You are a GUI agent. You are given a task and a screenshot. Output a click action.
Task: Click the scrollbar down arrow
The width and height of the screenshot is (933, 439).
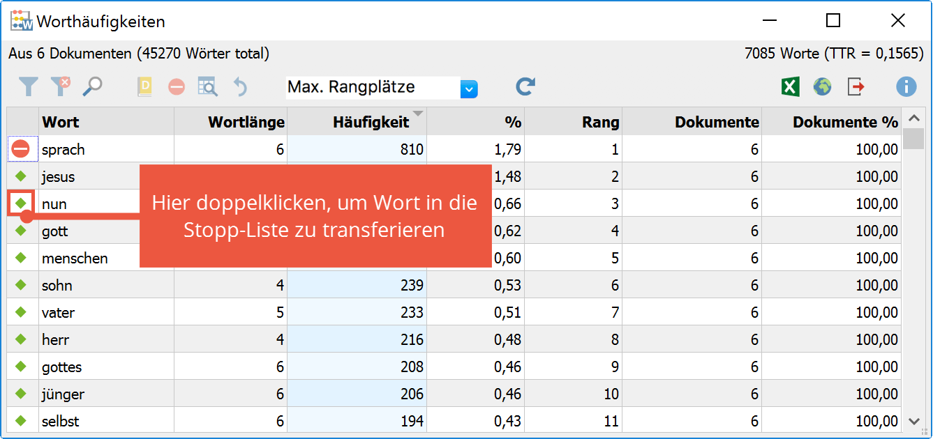[913, 421]
